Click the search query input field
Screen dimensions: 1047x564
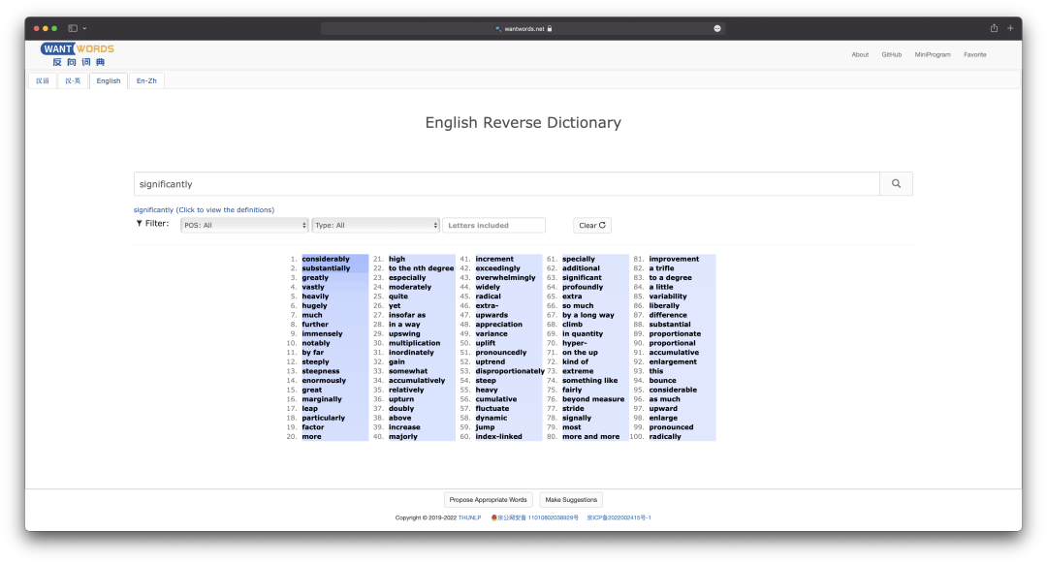[x=507, y=183]
